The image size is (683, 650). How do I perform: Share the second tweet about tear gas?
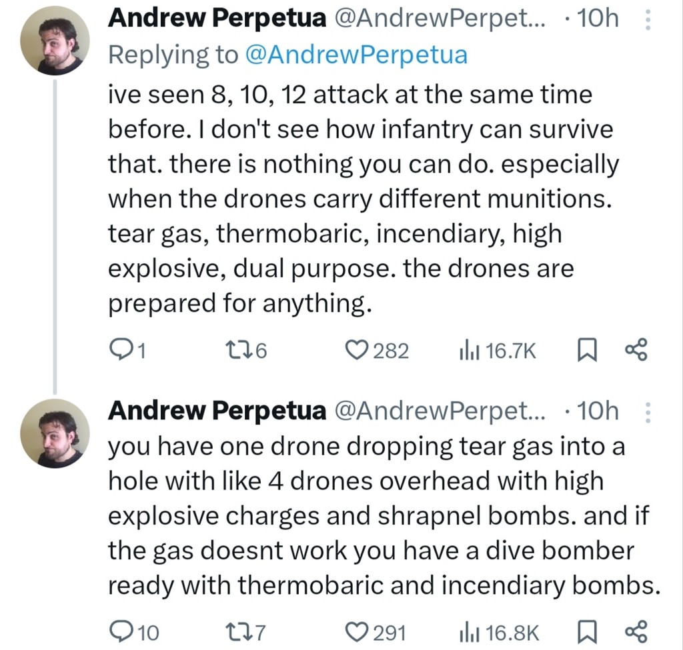(x=636, y=631)
